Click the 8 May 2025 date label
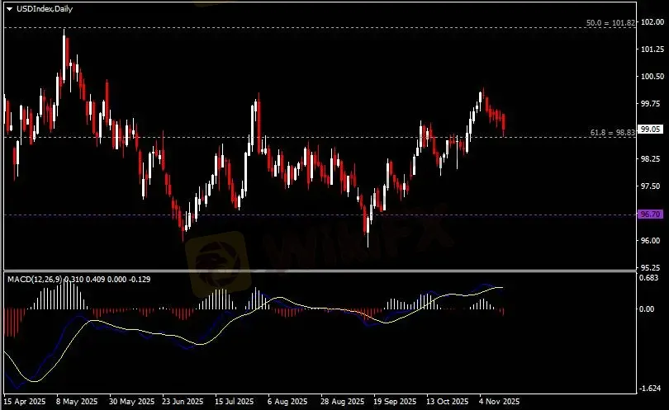The height and width of the screenshot is (410, 669). [x=77, y=402]
